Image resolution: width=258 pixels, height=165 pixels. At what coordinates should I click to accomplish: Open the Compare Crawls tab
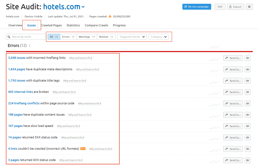point(96,25)
